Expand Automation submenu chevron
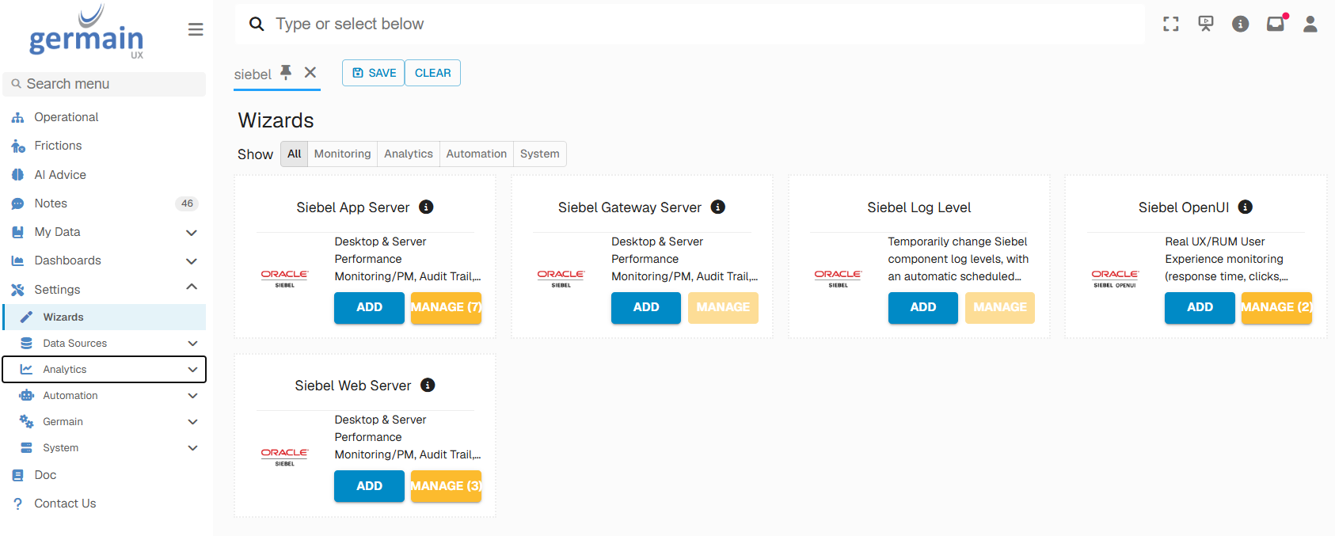This screenshot has height=536, width=1335. pyautogui.click(x=192, y=396)
